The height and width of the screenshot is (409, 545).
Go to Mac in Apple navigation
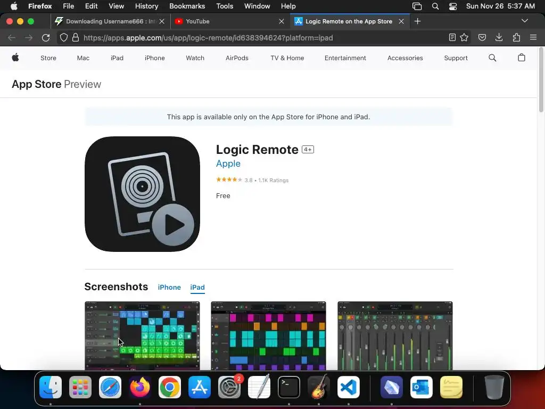pyautogui.click(x=83, y=58)
